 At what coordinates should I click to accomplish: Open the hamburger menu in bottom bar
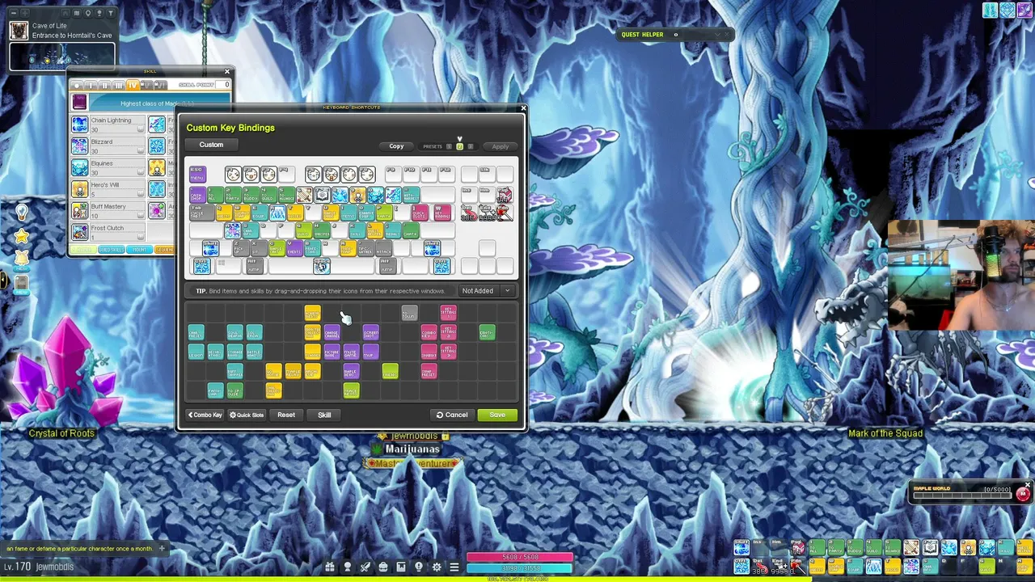tap(454, 567)
